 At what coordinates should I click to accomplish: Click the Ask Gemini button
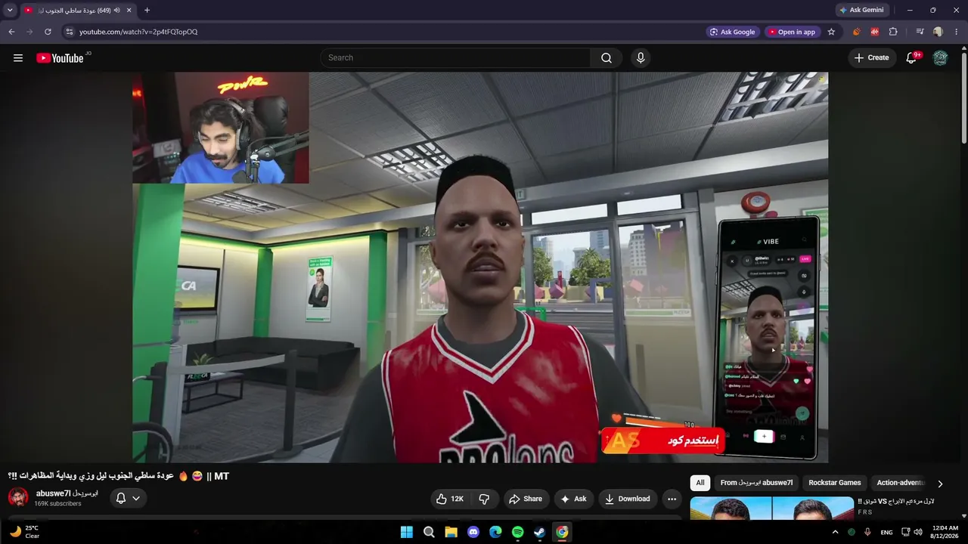(x=862, y=10)
